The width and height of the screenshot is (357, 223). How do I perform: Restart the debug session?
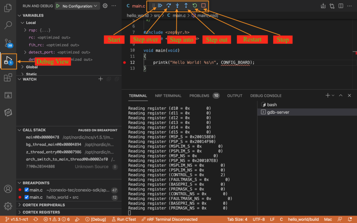(x=195, y=6)
